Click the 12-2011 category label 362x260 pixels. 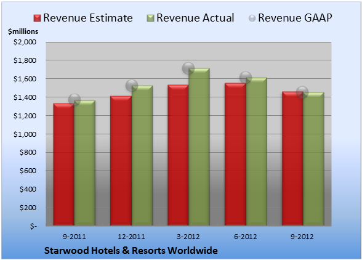click(x=131, y=237)
